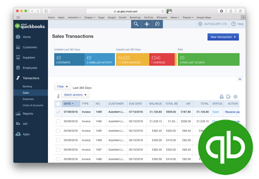
Task: Export the list using export icon
Action: pos(228,97)
